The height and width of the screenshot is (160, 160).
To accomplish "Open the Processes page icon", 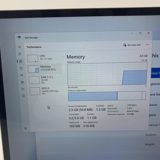I will click(20, 54).
